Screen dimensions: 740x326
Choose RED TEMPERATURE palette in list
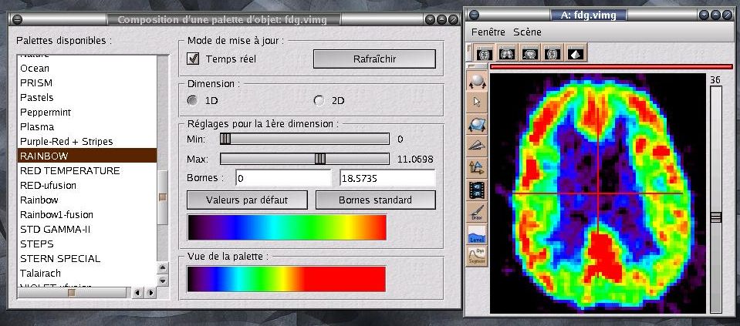(70, 170)
